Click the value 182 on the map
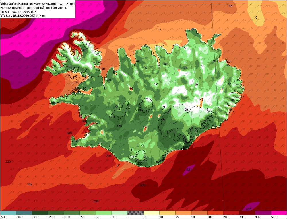The width and height of the screenshot is (287, 219). (x=30, y=184)
